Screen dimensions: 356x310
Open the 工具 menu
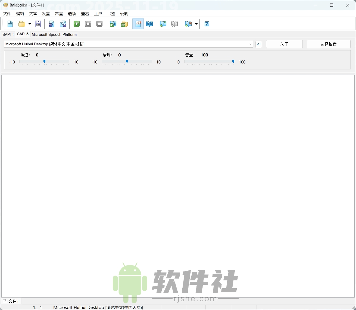click(x=98, y=14)
